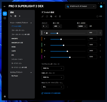Image resolution: width=107 pixels, height=102 pixels.
Task: Toggle the detail checkbox at top right
Action: pyautogui.click(x=97, y=16)
